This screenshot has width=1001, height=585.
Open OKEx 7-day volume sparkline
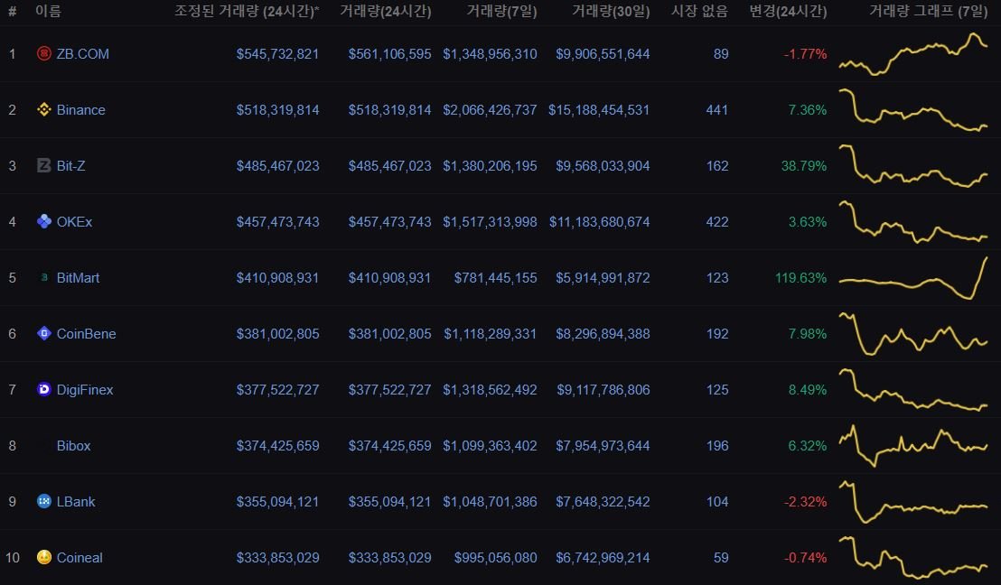(912, 222)
